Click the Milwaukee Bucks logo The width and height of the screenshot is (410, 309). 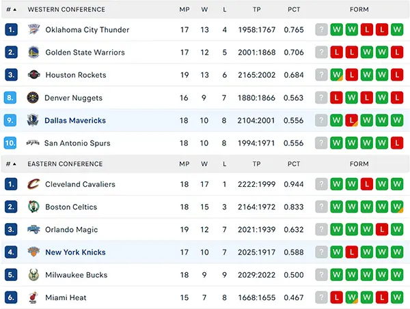[x=33, y=275]
